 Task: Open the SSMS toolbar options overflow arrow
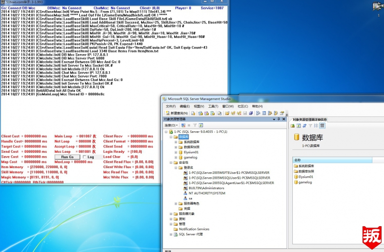click(287, 115)
